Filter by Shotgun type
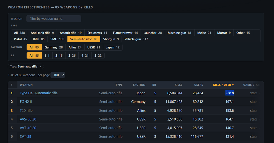Viewport: 274px width, 143px height. pos(111,39)
